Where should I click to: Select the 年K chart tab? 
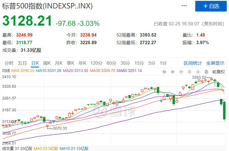pyautogui.click(x=82, y=63)
